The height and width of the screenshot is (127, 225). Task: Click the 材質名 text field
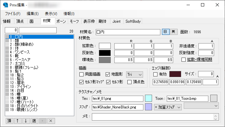128,32
